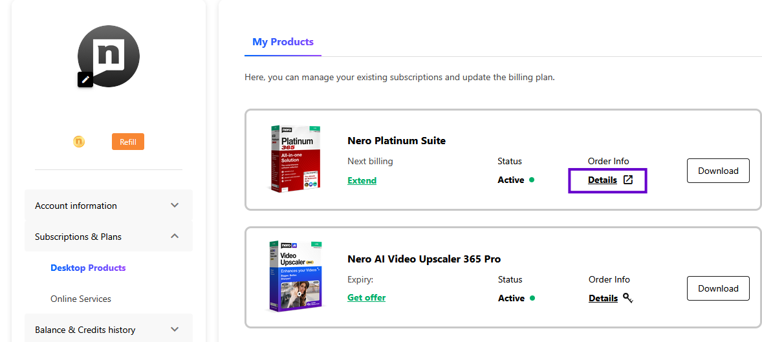Click Get offer link for AI Video Upscaler
Screen dimensions: 762x342
tap(366, 297)
